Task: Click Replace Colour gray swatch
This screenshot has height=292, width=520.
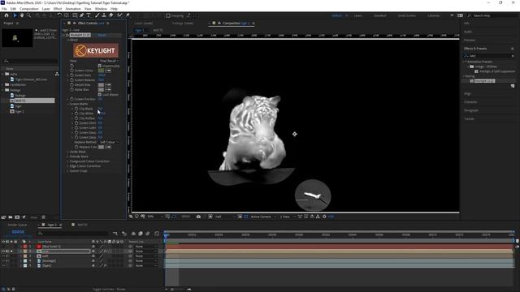Action: point(101,147)
